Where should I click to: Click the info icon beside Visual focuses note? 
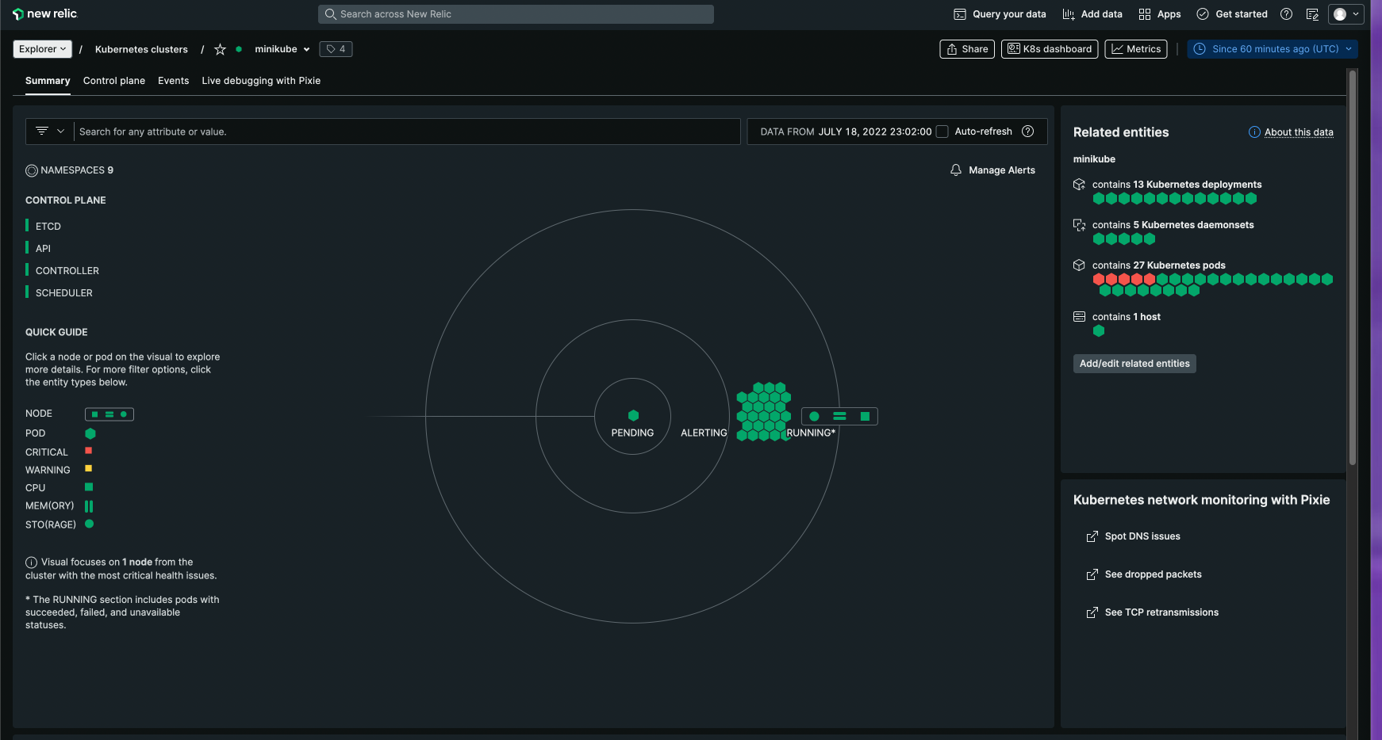point(32,563)
